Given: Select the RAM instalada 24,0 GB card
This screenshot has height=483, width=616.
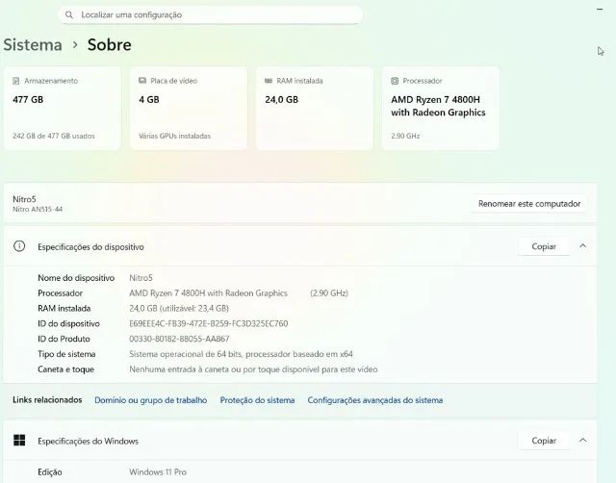Looking at the screenshot, I should (315, 109).
